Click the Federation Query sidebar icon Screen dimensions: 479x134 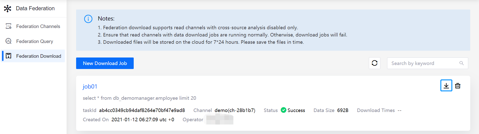point(9,41)
